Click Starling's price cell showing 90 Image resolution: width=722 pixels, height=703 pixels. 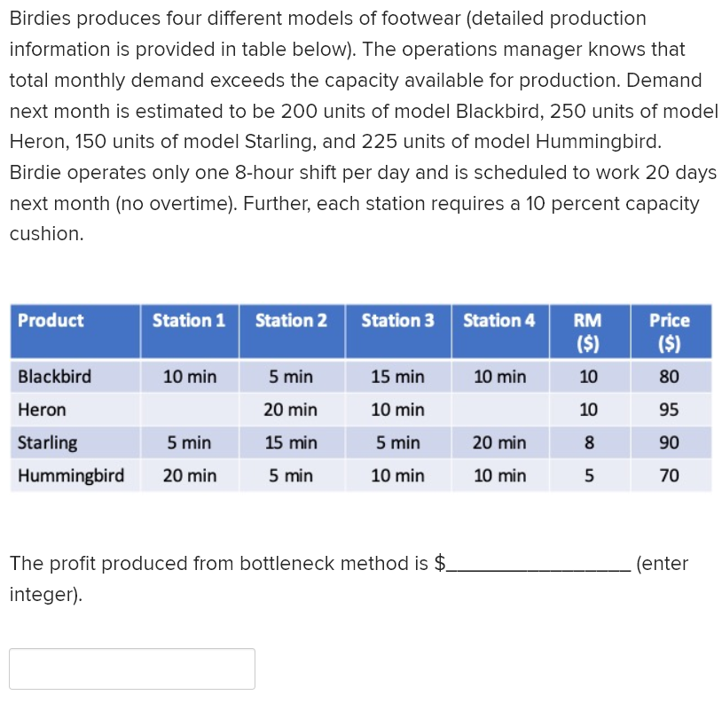coord(670,442)
